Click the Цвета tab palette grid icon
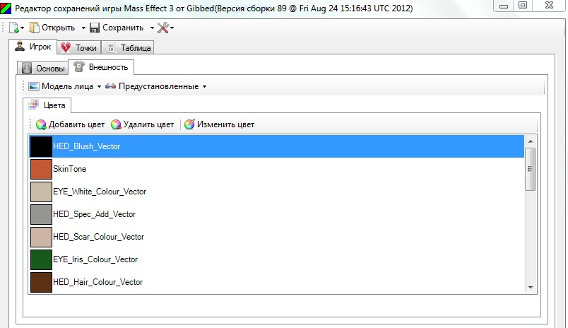Image resolution: width=568 pixels, height=328 pixels. [x=34, y=105]
